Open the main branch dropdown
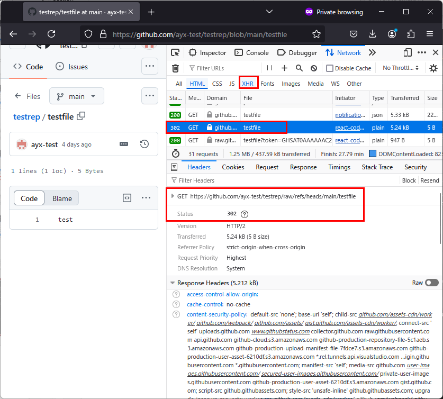 tap(77, 96)
